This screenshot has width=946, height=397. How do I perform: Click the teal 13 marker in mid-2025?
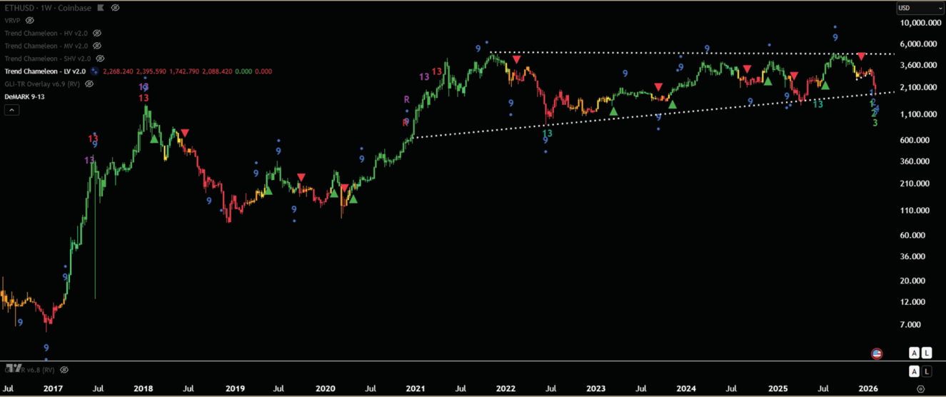pos(817,104)
